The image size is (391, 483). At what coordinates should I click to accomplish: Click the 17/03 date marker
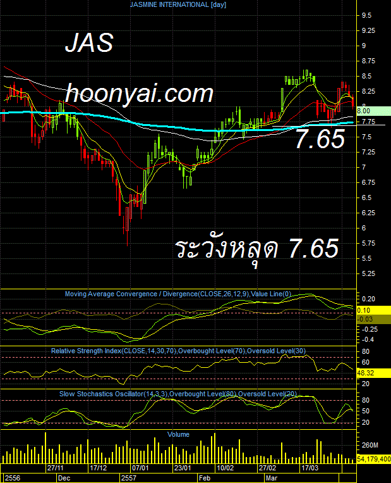tap(310, 468)
